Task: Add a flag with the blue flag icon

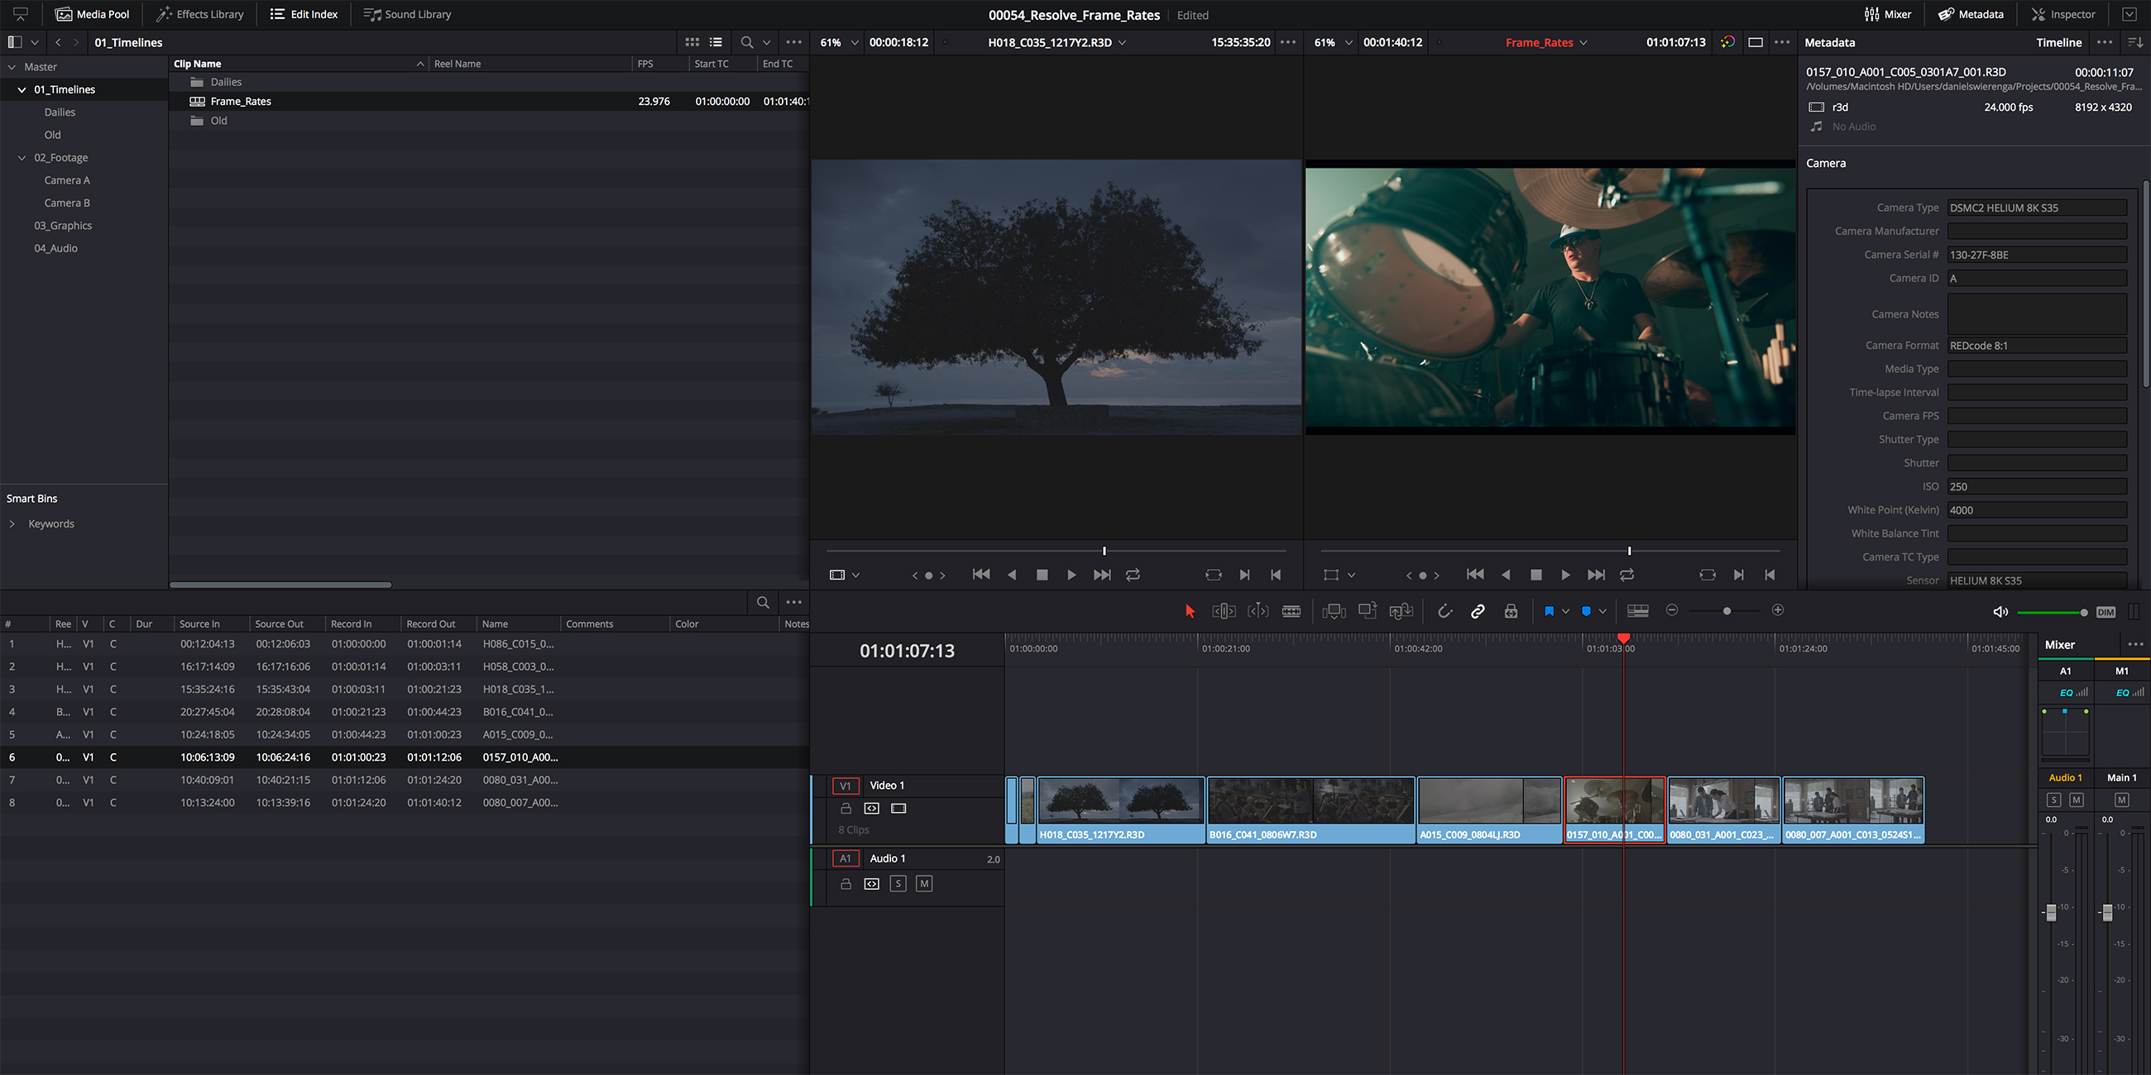Action: (1550, 611)
